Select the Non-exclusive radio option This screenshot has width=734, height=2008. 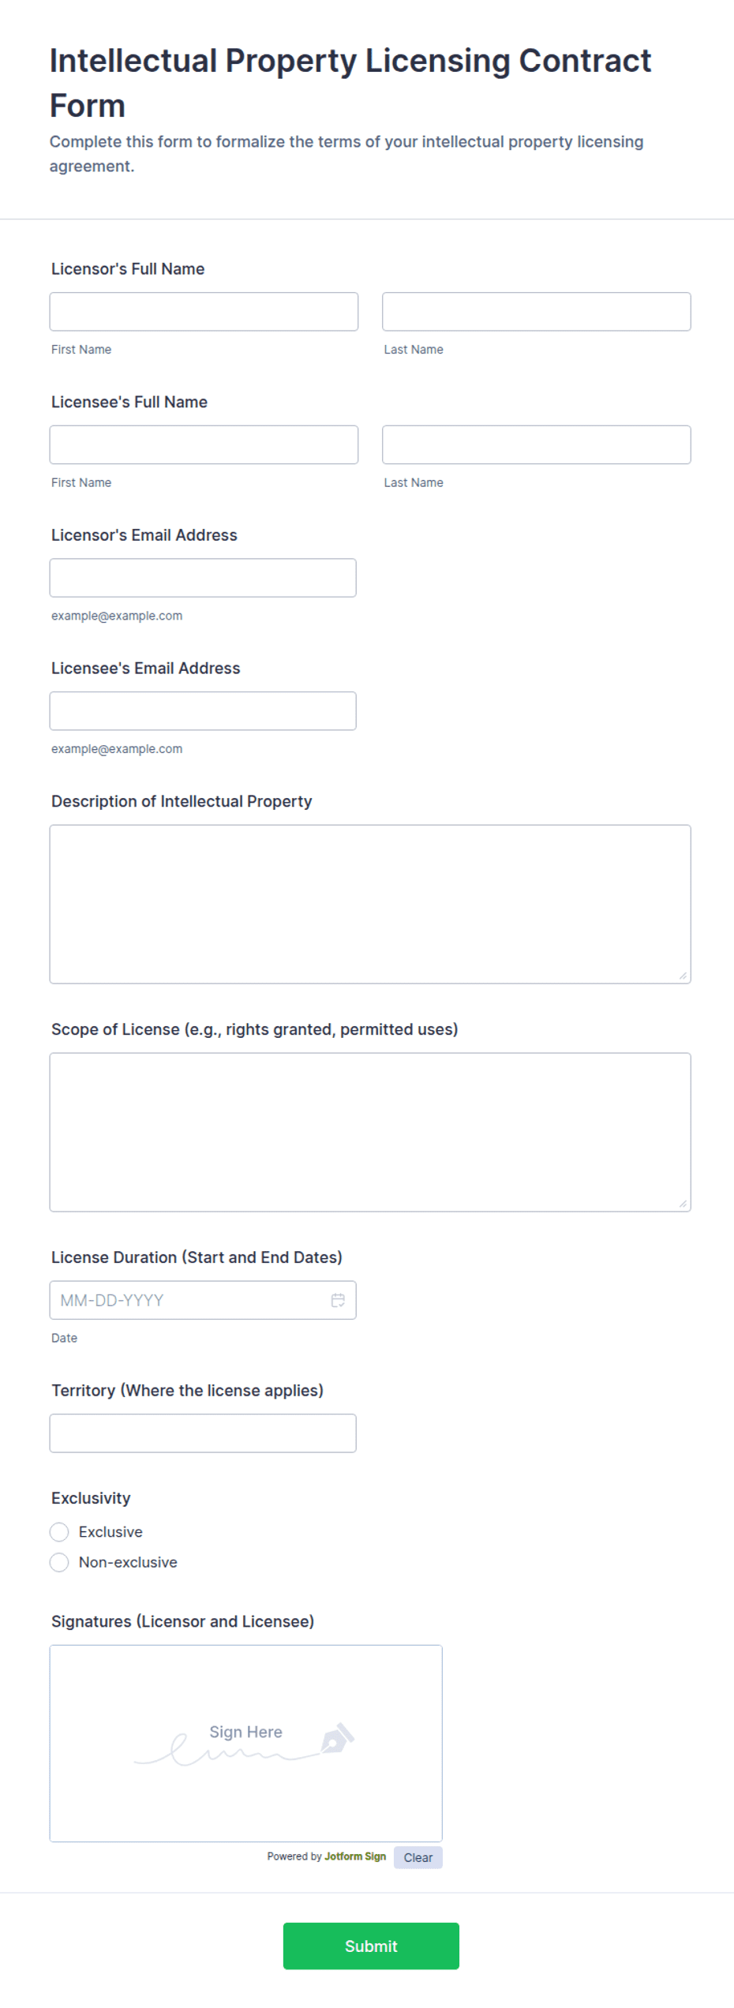point(59,1563)
